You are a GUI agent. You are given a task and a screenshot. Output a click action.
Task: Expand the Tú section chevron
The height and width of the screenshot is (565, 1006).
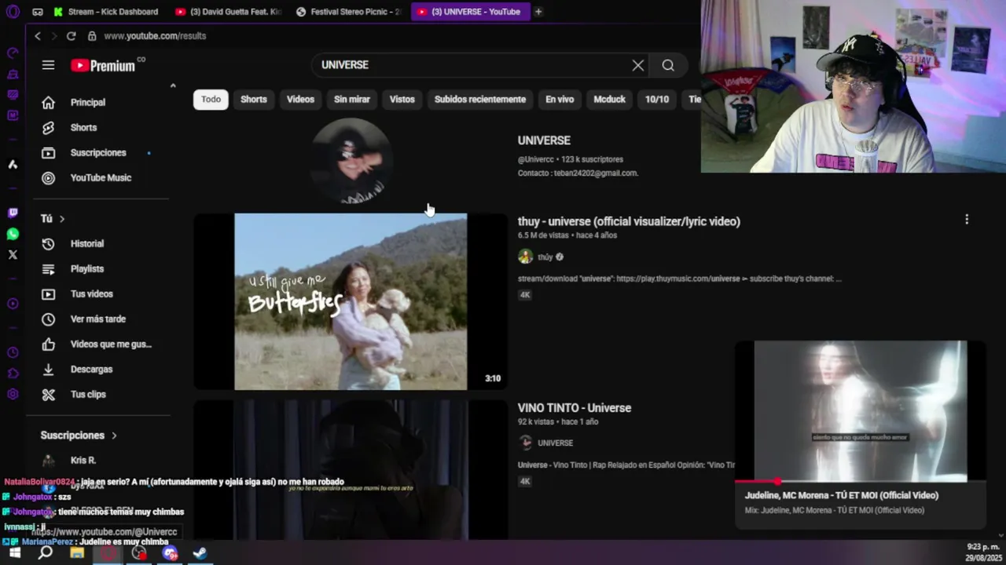62,219
